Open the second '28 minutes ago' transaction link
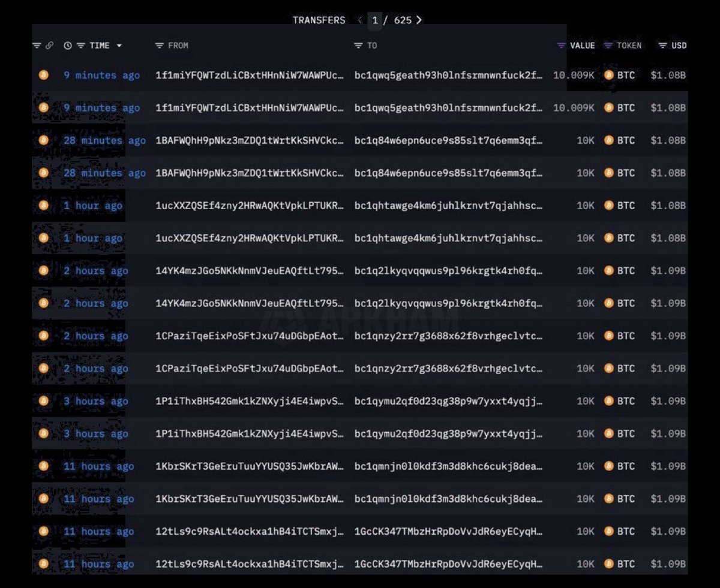Image resolution: width=720 pixels, height=588 pixels. [x=104, y=173]
